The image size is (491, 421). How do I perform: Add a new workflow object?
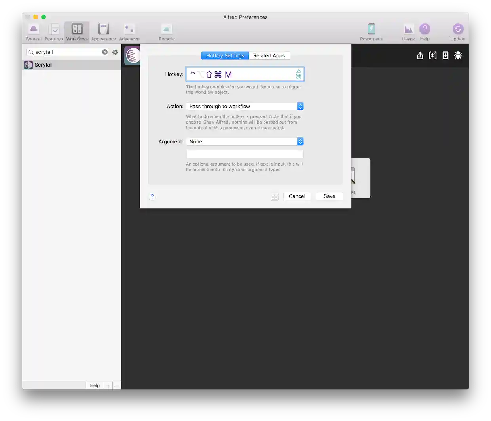[445, 55]
